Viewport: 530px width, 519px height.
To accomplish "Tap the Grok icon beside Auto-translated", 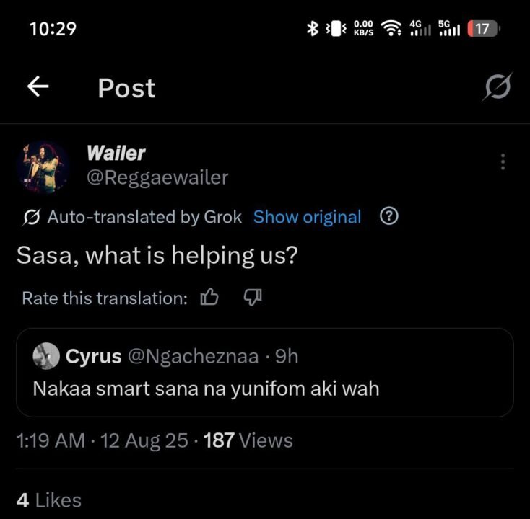I will point(31,217).
